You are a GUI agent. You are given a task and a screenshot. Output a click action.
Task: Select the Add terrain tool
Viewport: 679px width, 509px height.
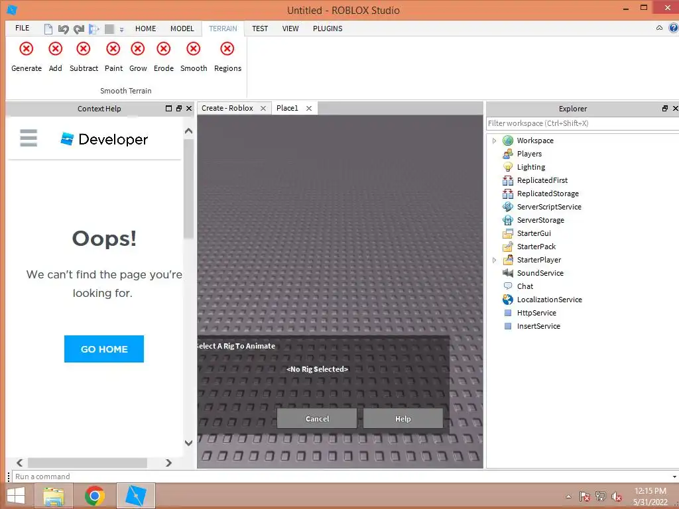(56, 57)
